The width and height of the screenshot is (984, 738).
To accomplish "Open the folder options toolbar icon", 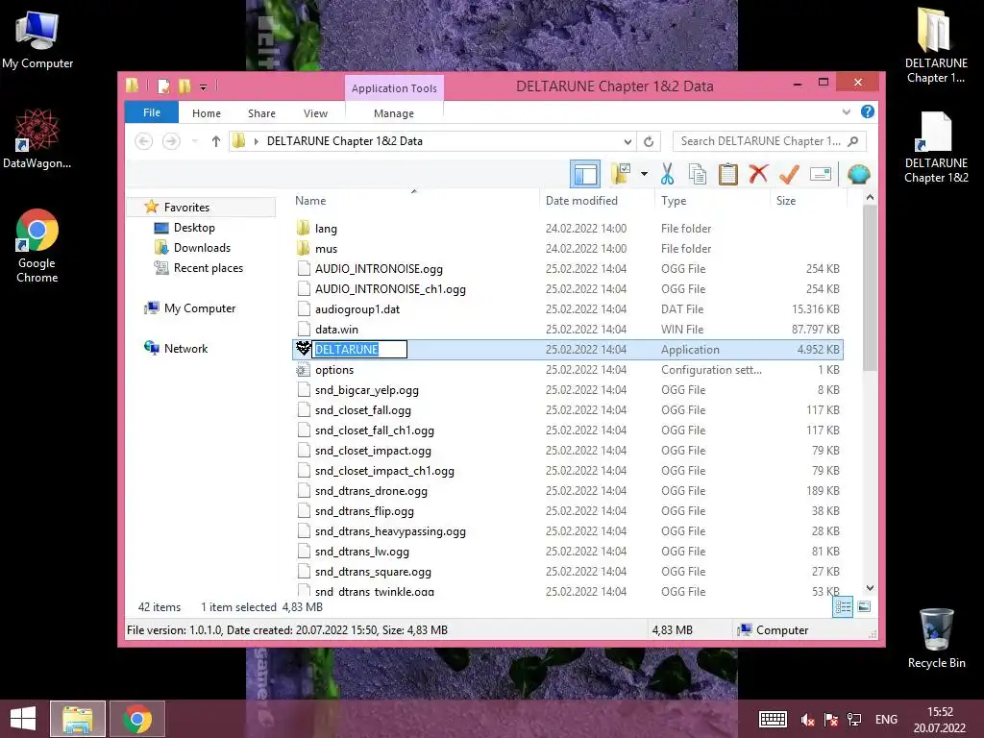I will (621, 175).
